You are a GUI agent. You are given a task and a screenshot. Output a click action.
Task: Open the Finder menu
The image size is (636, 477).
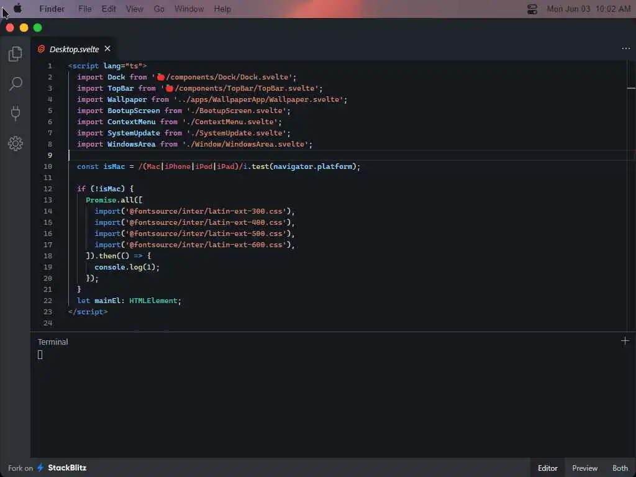pyautogui.click(x=52, y=9)
